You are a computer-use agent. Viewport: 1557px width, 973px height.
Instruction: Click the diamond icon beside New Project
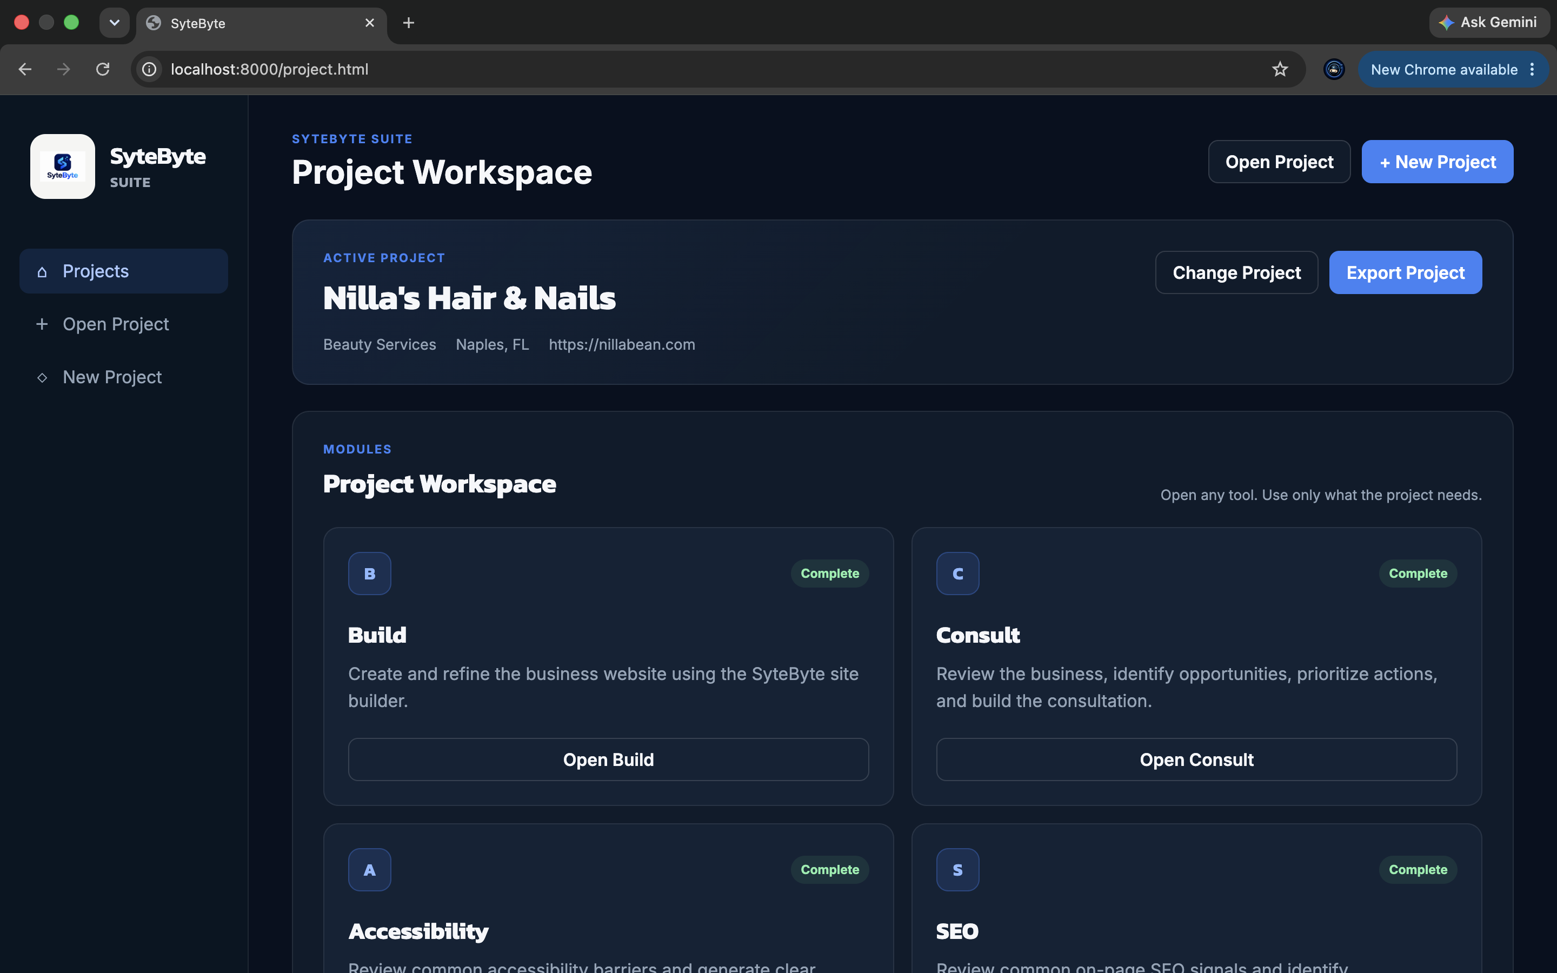click(x=42, y=377)
